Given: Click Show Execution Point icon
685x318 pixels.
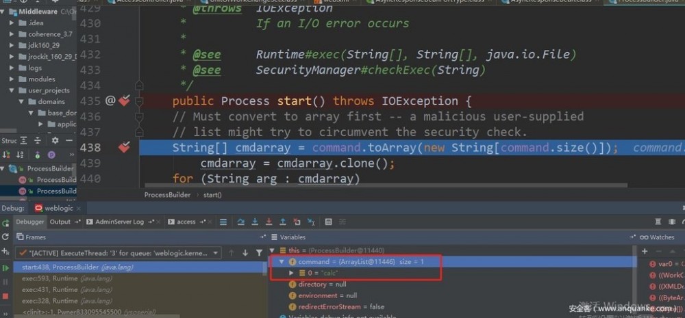Looking at the screenshot, I should pyautogui.click(x=223, y=222).
